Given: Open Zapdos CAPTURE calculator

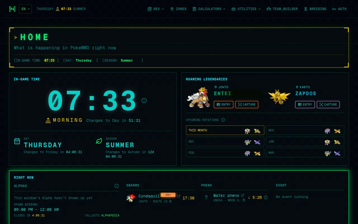Looking at the screenshot, I should coord(328,104).
